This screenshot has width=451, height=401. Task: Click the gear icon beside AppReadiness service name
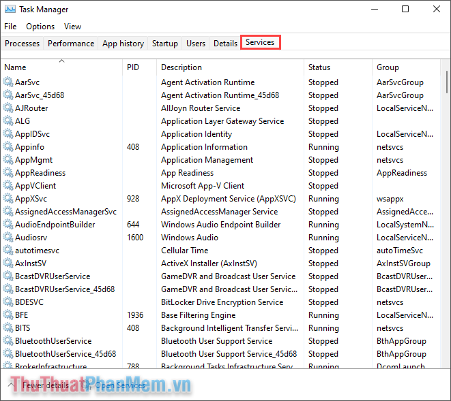pos(8,172)
